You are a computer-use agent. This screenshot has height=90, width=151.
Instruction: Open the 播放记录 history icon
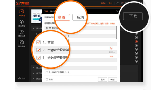click(x=22, y=32)
